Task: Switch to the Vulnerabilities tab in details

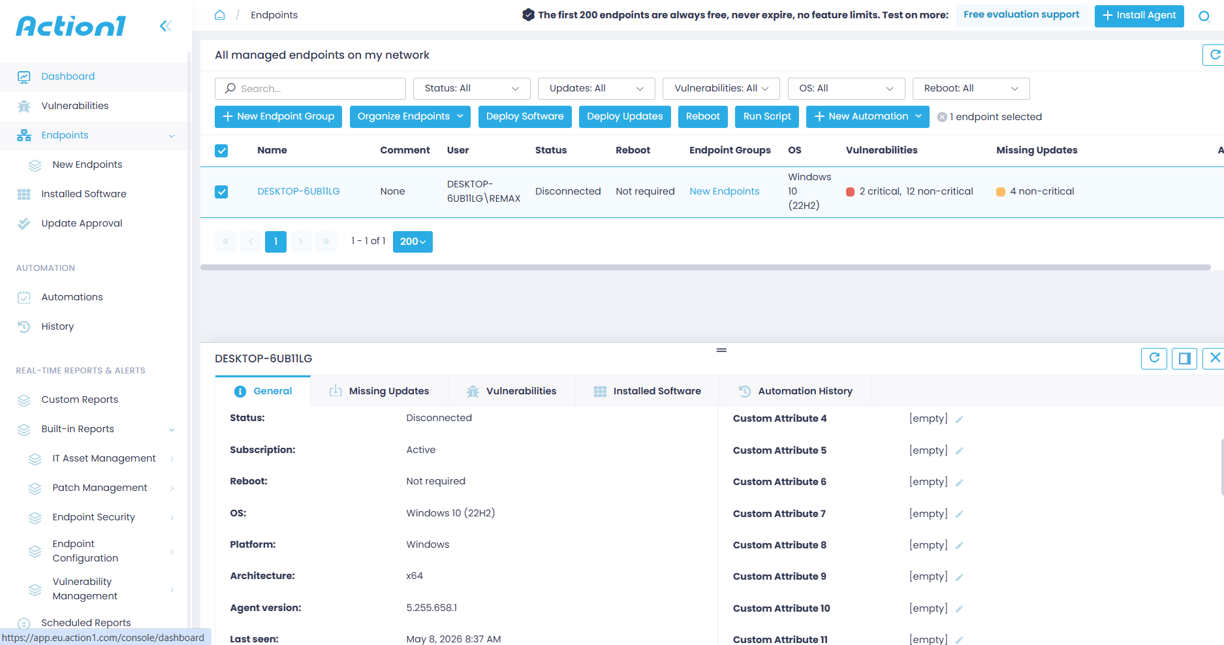Action: tap(512, 391)
